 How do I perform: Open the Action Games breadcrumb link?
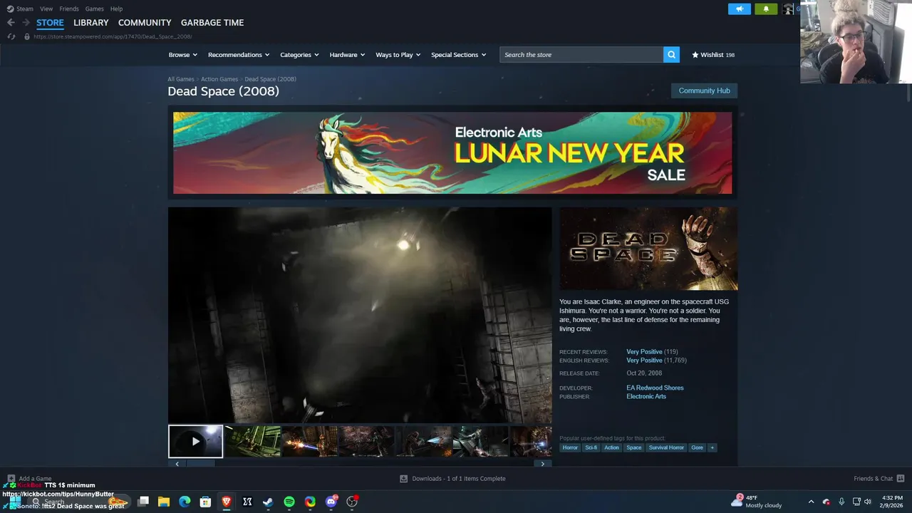[219, 79]
